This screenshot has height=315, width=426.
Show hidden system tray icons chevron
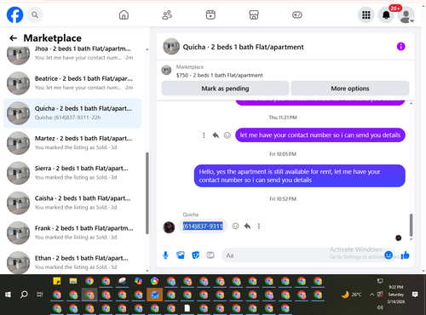coord(371,295)
